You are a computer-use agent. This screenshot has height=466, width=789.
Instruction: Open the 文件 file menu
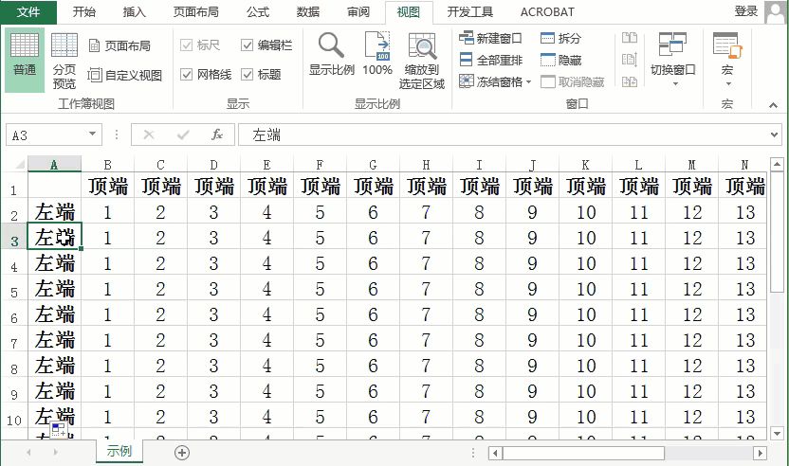[28, 12]
